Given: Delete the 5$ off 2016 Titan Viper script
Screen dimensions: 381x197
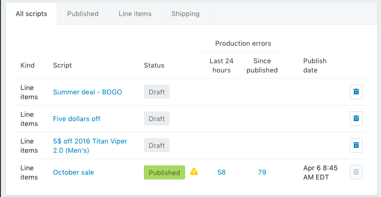Looking at the screenshot, I should pyautogui.click(x=356, y=145).
